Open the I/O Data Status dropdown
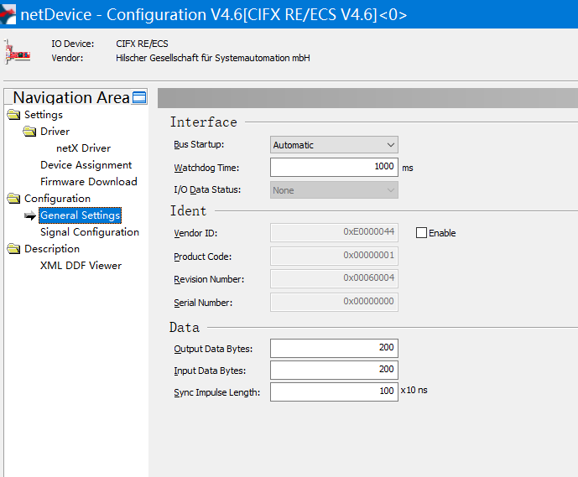The image size is (578, 477). pyautogui.click(x=334, y=190)
